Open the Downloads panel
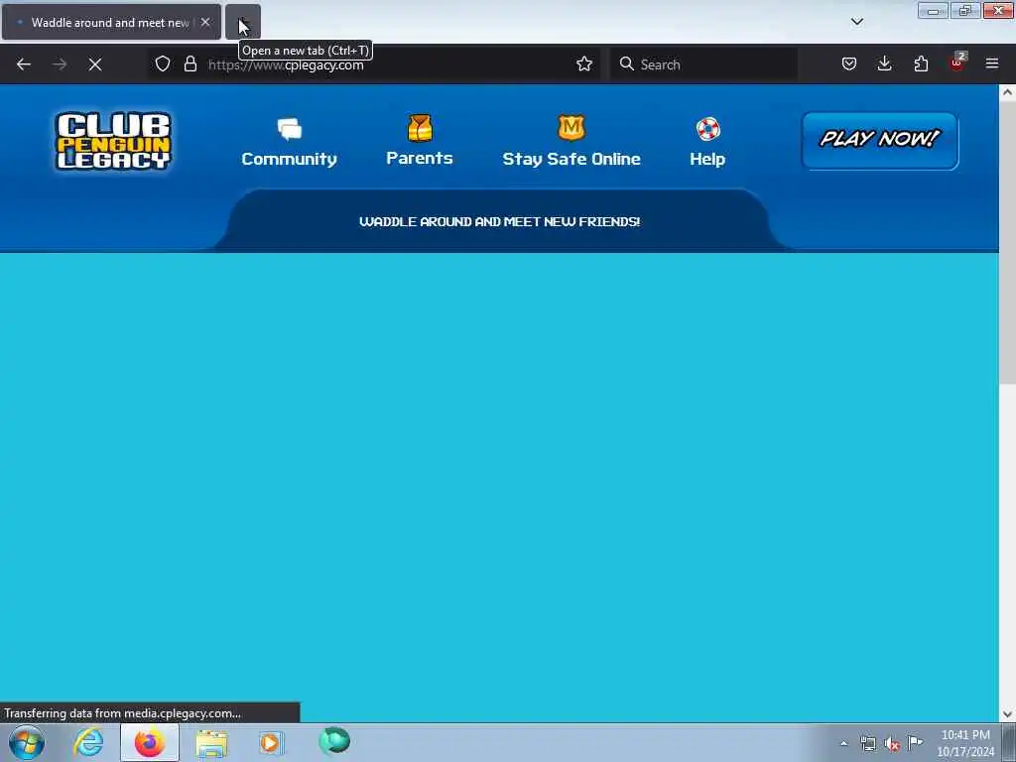Image resolution: width=1016 pixels, height=762 pixels. 884,63
